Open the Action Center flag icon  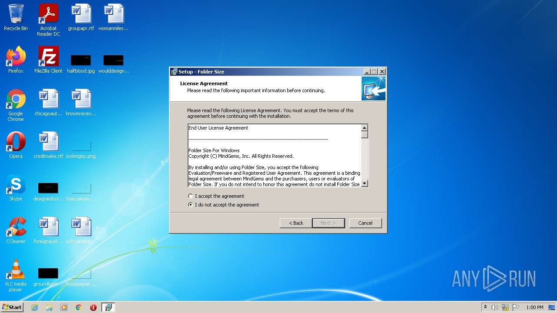[516, 307]
